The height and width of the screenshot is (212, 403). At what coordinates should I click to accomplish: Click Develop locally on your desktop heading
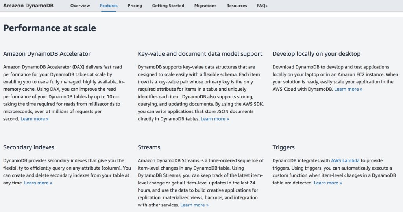point(316,54)
